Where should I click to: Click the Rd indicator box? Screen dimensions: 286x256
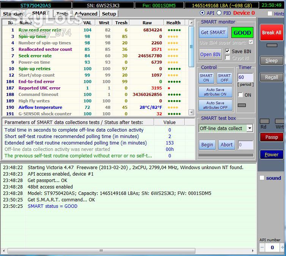click(x=264, y=121)
